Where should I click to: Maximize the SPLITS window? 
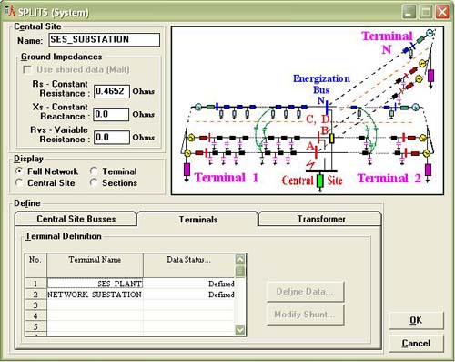click(426, 12)
